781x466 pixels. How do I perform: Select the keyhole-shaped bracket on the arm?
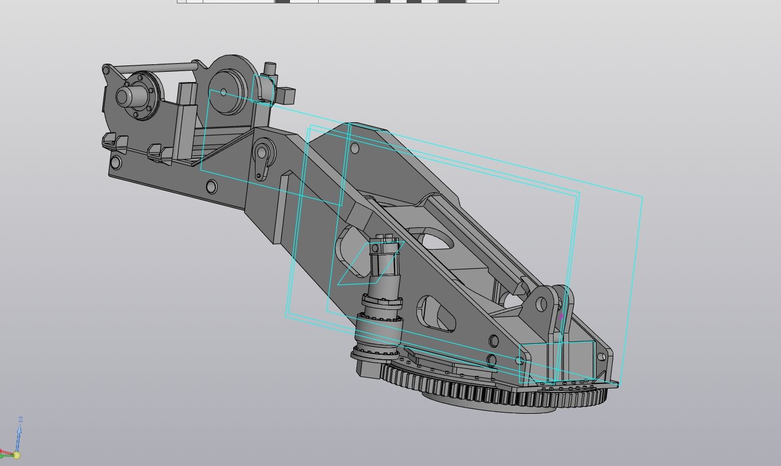tap(262, 160)
